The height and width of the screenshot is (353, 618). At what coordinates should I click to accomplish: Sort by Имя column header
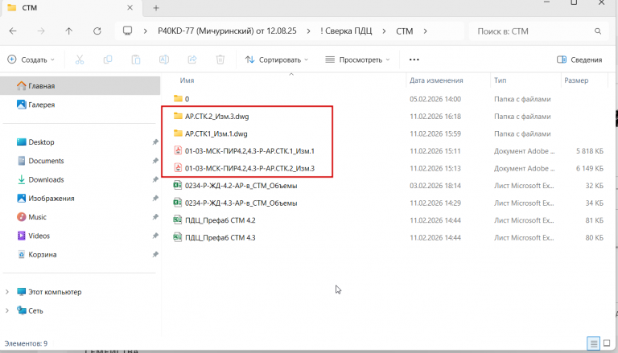187,80
